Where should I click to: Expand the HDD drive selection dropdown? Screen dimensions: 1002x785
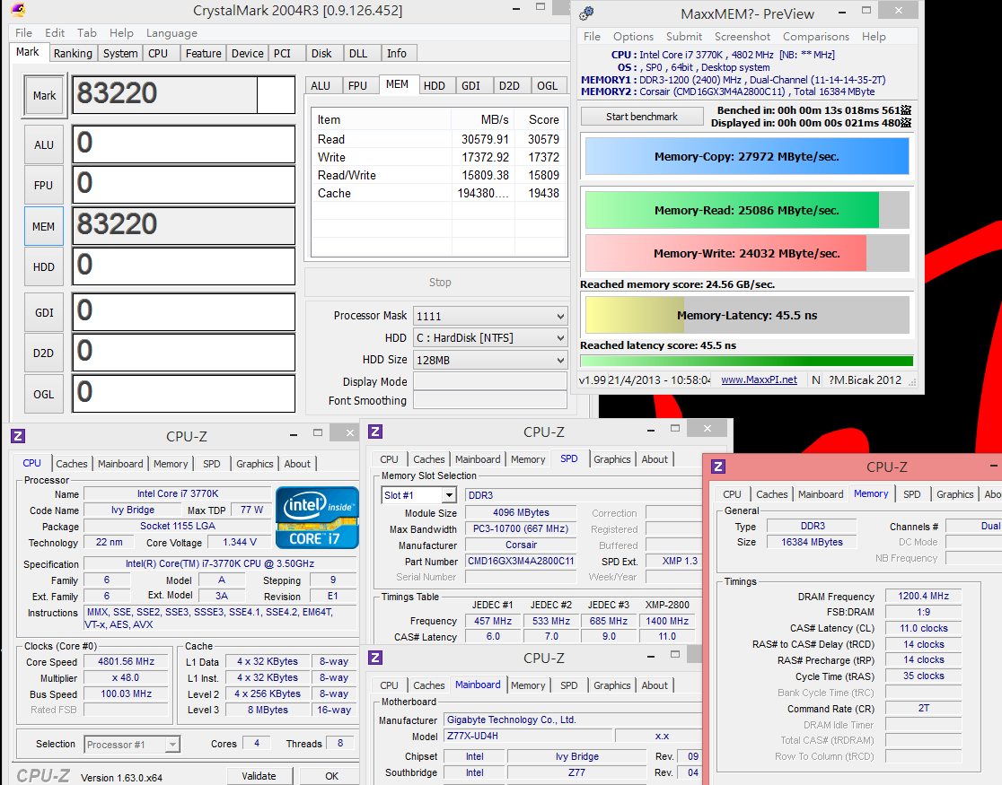490,338
